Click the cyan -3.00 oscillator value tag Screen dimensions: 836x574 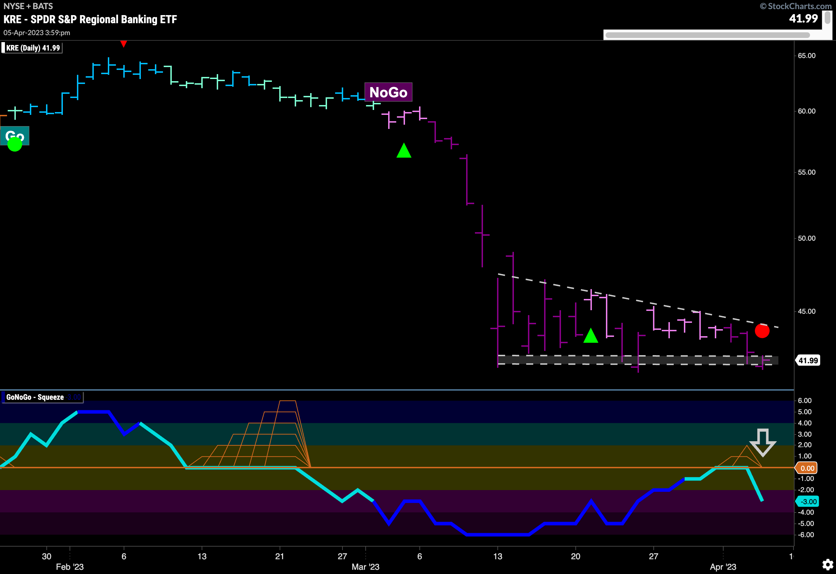808,501
